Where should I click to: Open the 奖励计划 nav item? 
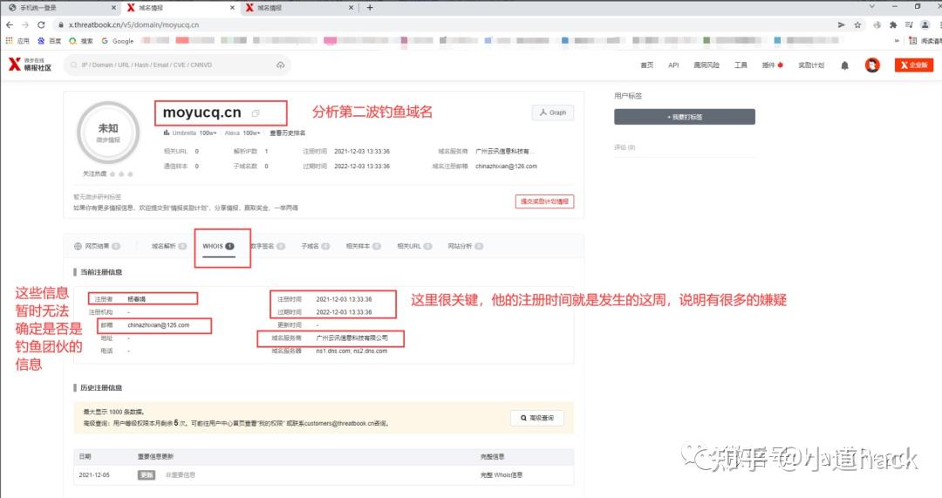pyautogui.click(x=811, y=65)
